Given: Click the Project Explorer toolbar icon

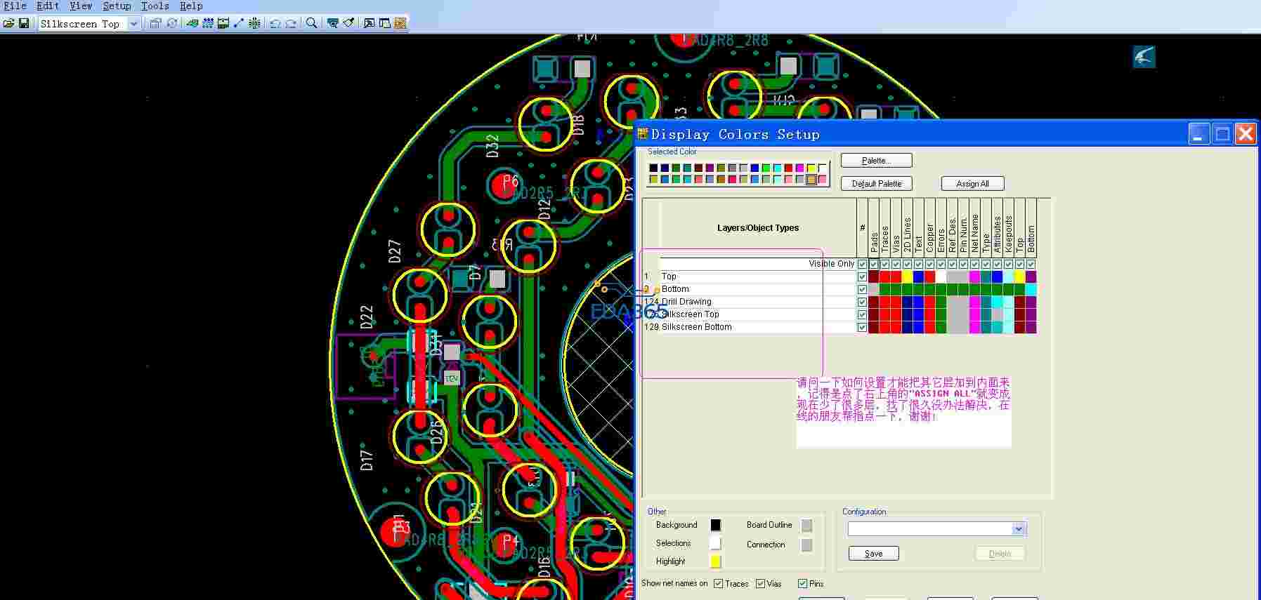Looking at the screenshot, I should point(385,23).
